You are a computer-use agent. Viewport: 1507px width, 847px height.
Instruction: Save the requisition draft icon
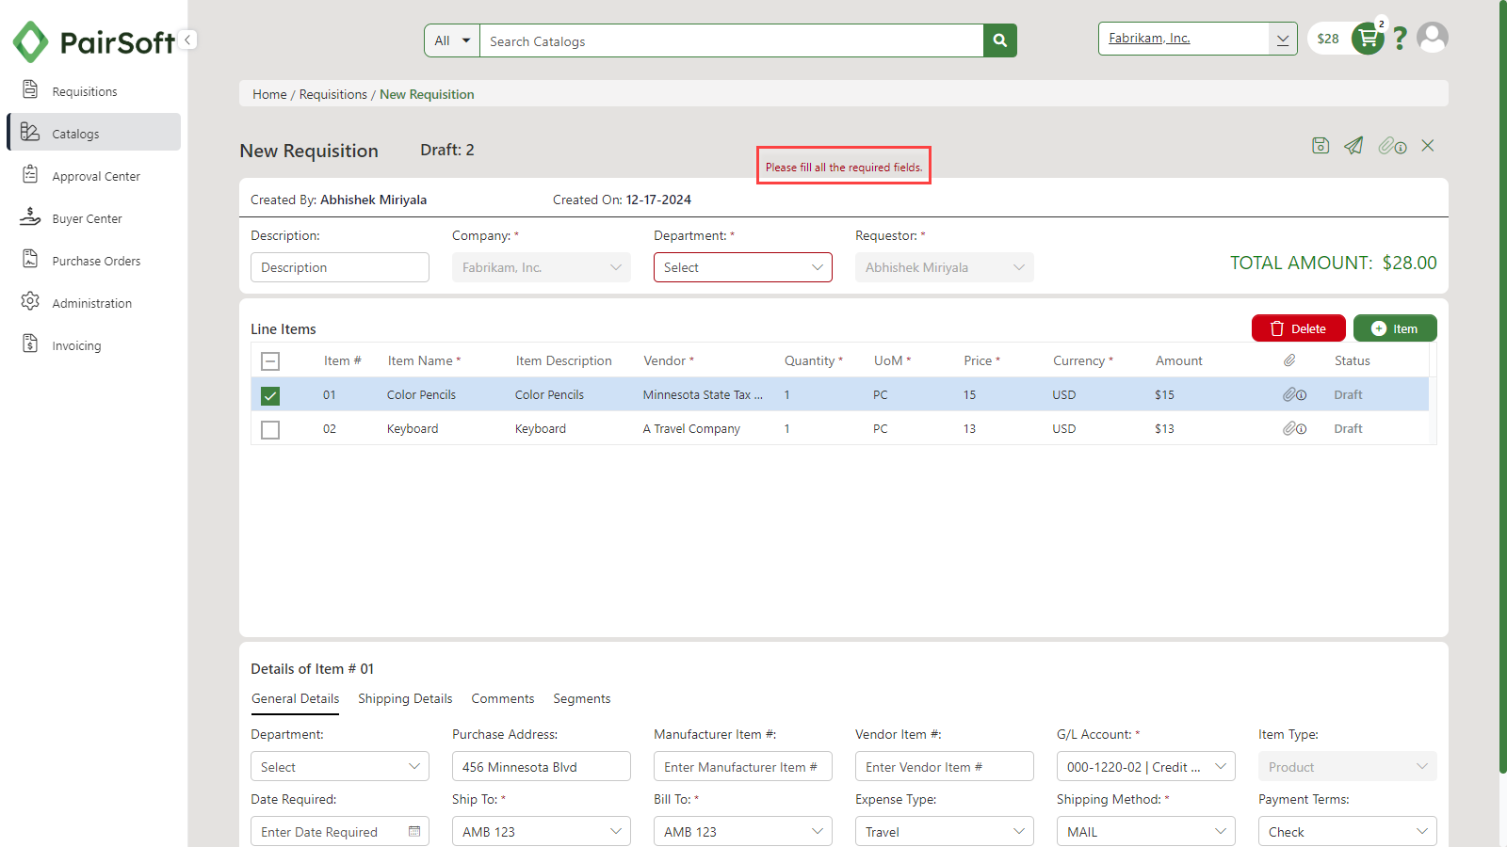(x=1321, y=146)
